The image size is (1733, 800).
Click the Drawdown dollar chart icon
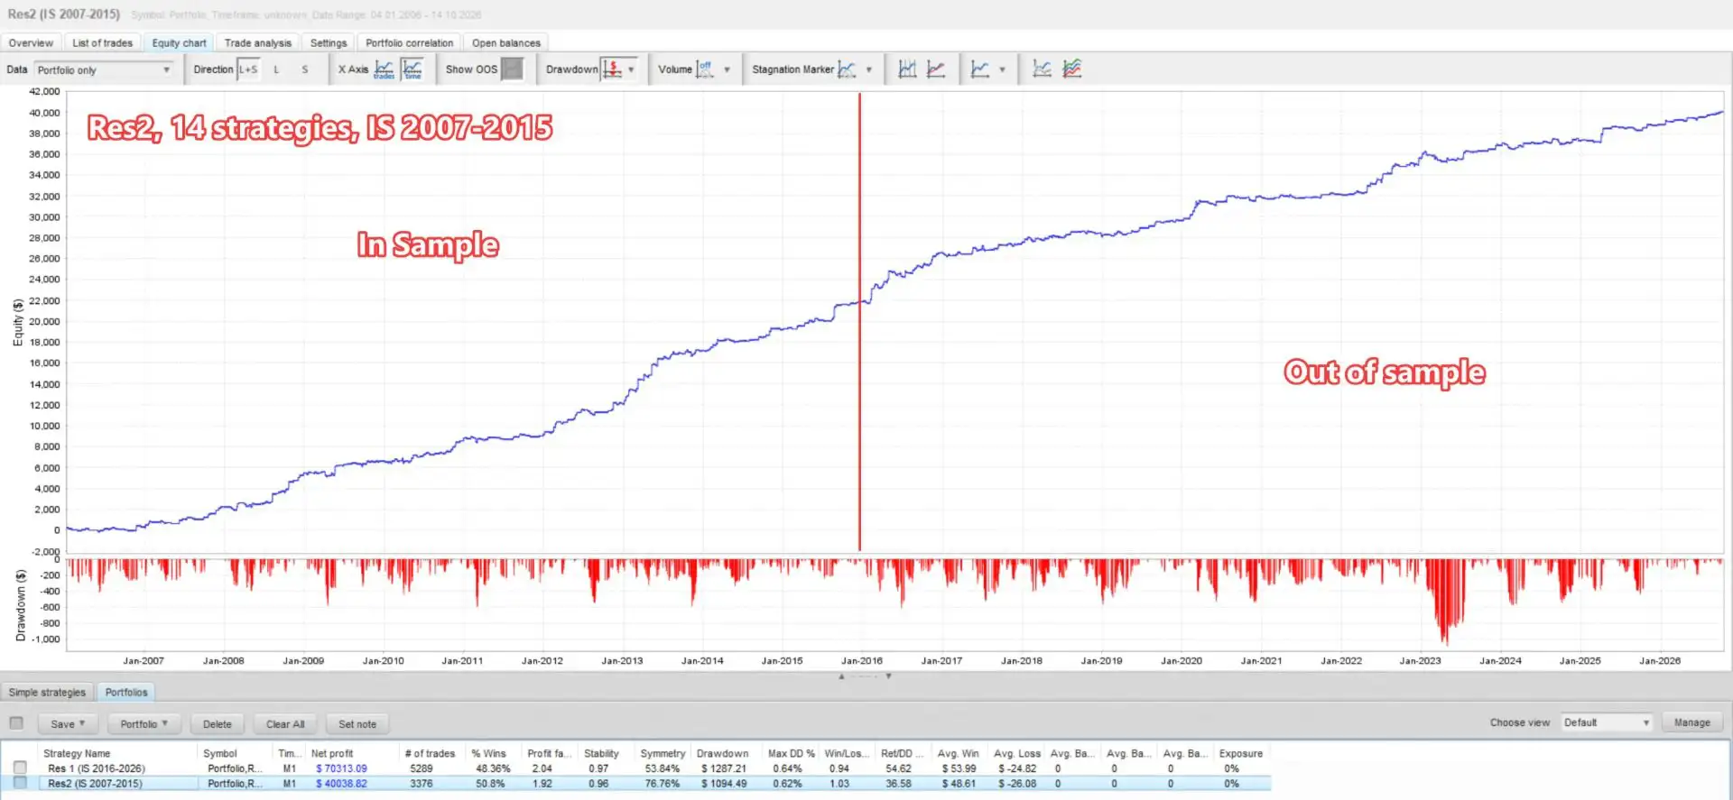click(612, 69)
